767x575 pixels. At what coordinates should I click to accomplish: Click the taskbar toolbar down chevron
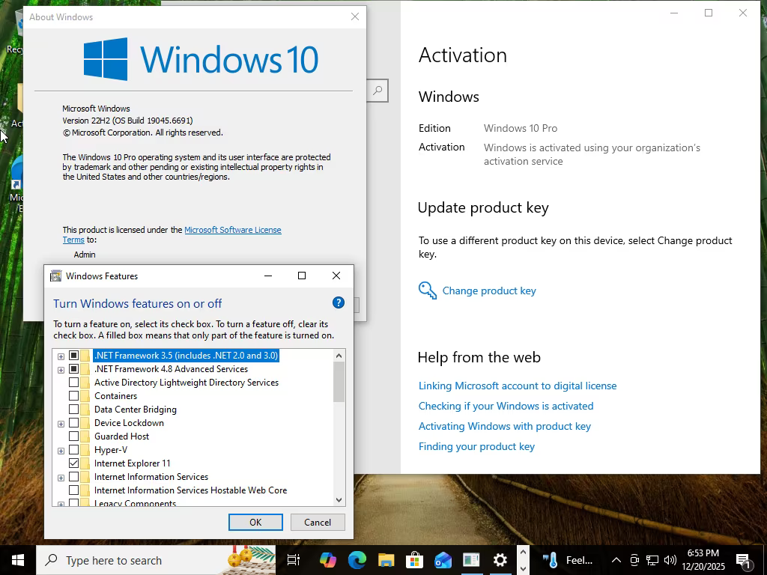tap(523, 569)
